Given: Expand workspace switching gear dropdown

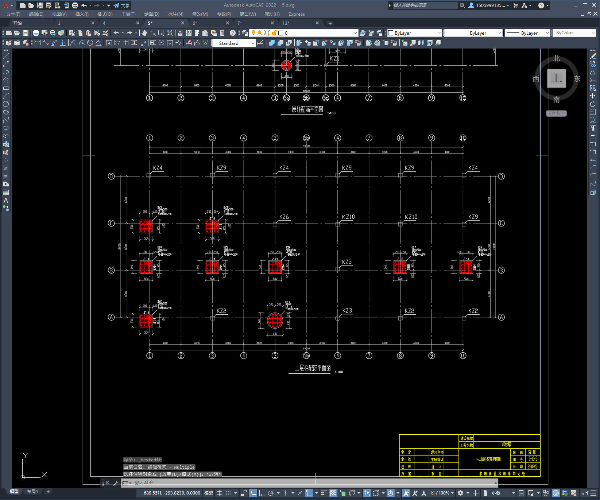Looking at the screenshot, I should pyautogui.click(x=468, y=493).
